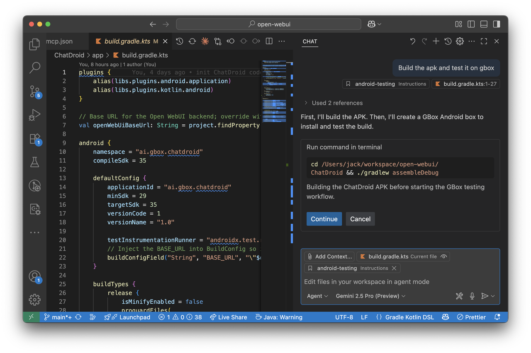Open send options dropdown arrow
This screenshot has width=531, height=353.
point(493,296)
